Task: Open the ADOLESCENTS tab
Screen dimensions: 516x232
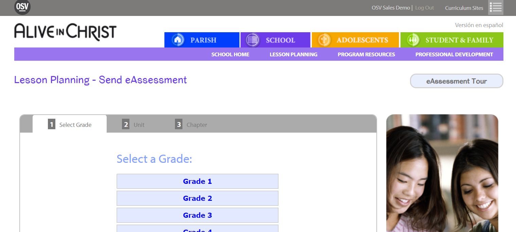Action: pyautogui.click(x=355, y=40)
